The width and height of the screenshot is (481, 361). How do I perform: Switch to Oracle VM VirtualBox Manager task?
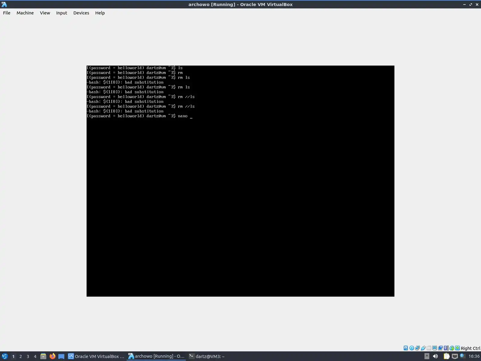tap(96, 356)
